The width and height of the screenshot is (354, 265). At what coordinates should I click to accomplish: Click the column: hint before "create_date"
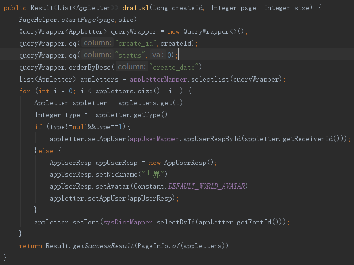[x=132, y=67]
